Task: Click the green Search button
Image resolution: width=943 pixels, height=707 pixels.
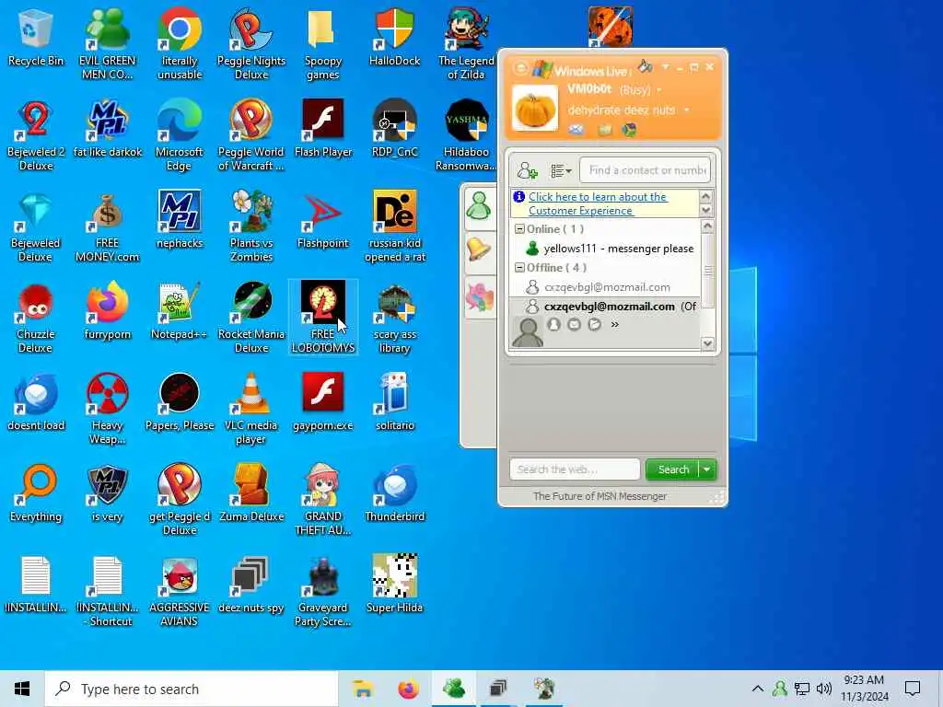Action: tap(672, 469)
